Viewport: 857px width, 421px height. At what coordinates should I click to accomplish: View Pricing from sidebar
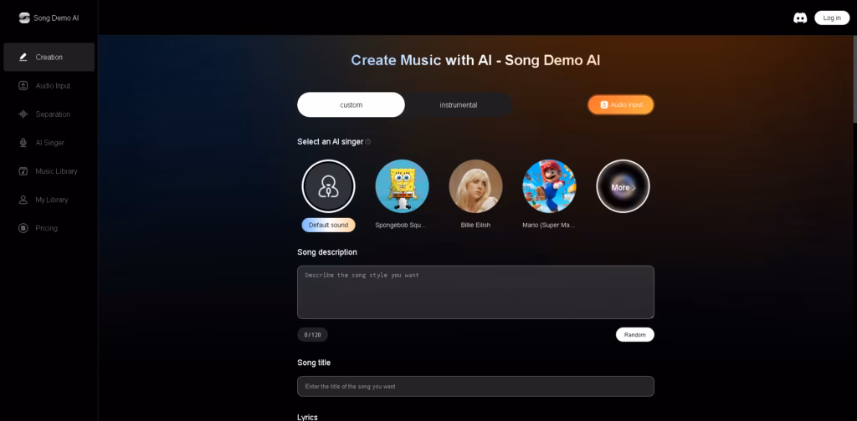tap(49, 228)
